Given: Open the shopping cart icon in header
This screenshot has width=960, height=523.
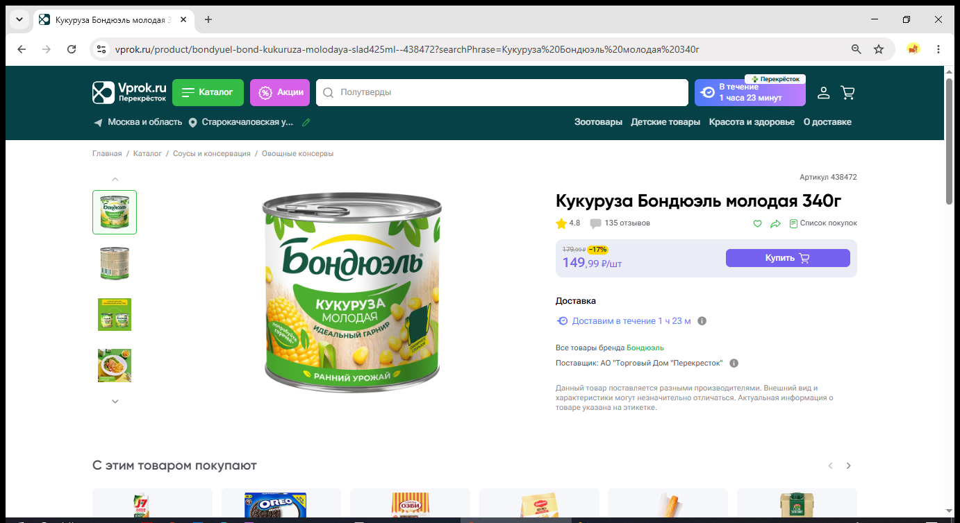Looking at the screenshot, I should (x=847, y=92).
